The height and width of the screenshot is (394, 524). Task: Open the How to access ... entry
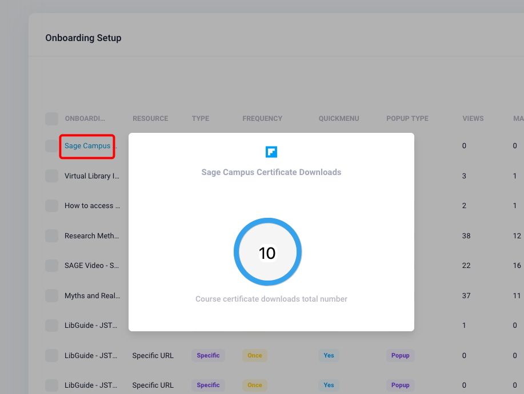click(x=92, y=206)
